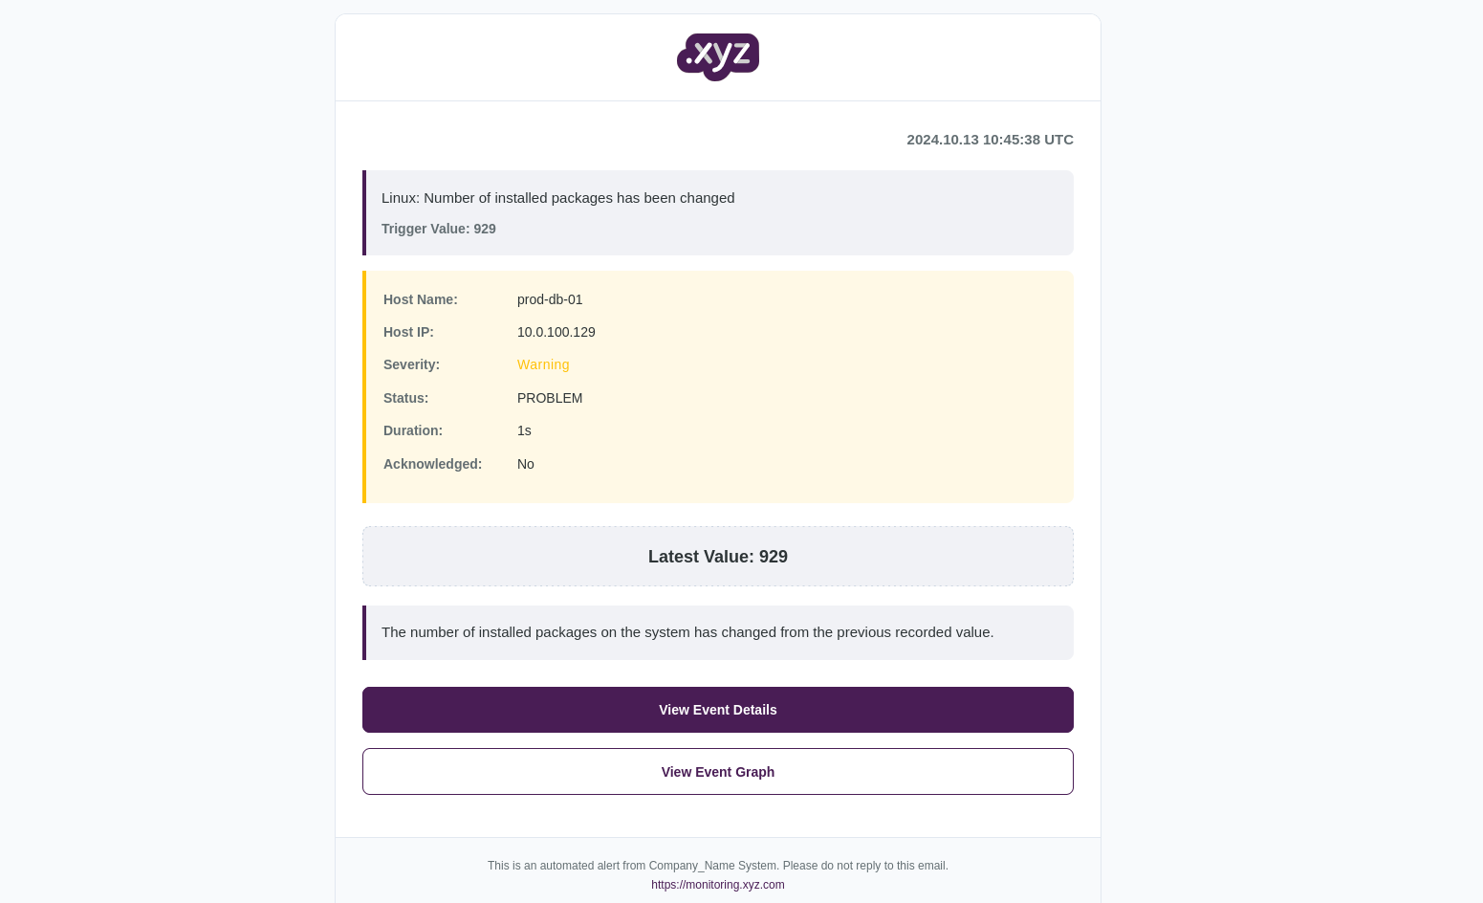Click the PROBLEM status value
The height and width of the screenshot is (903, 1483).
tap(550, 398)
